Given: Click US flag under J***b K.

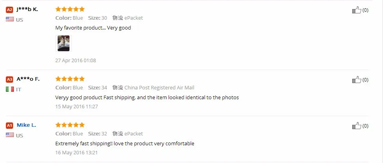Looking at the screenshot, I should [10, 19].
